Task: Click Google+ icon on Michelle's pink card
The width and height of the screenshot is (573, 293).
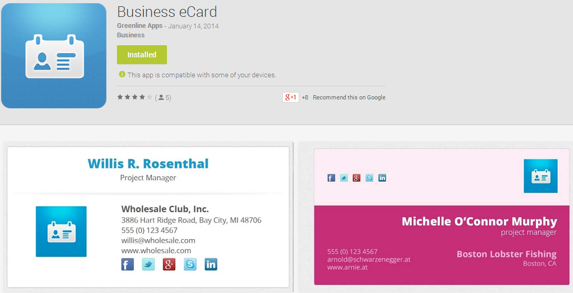Action: [x=357, y=178]
